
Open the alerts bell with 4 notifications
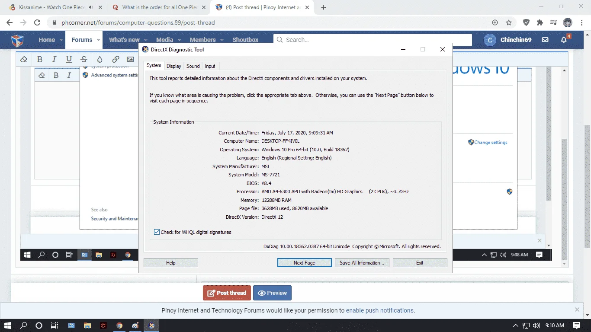tap(564, 40)
